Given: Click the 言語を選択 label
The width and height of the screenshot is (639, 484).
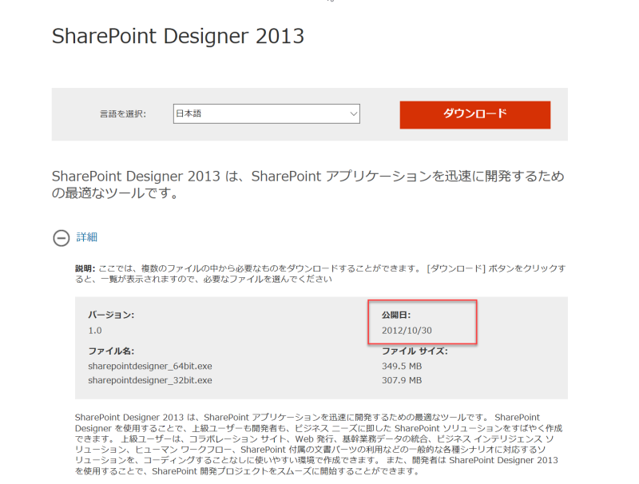Looking at the screenshot, I should (123, 114).
